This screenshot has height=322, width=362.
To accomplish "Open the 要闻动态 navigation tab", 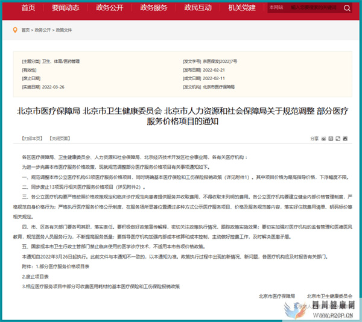I will (x=65, y=8).
